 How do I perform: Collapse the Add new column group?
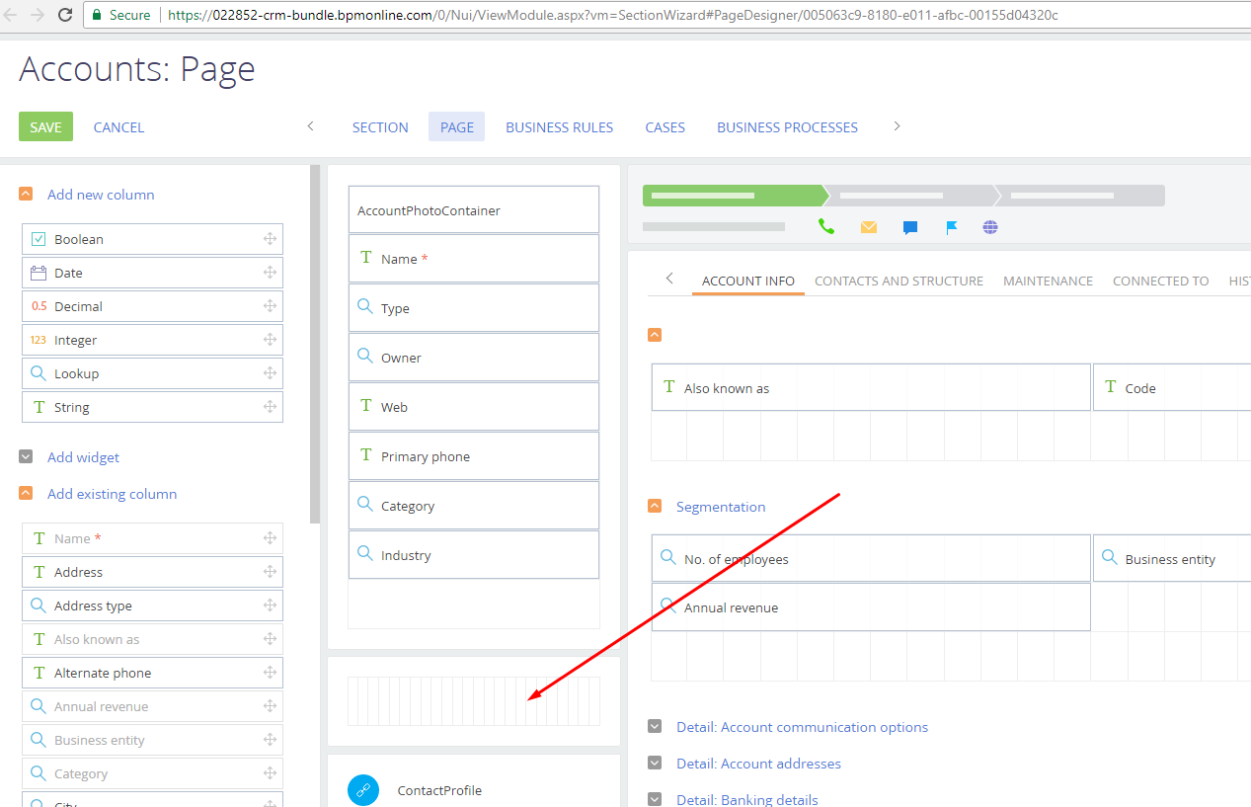pos(26,195)
